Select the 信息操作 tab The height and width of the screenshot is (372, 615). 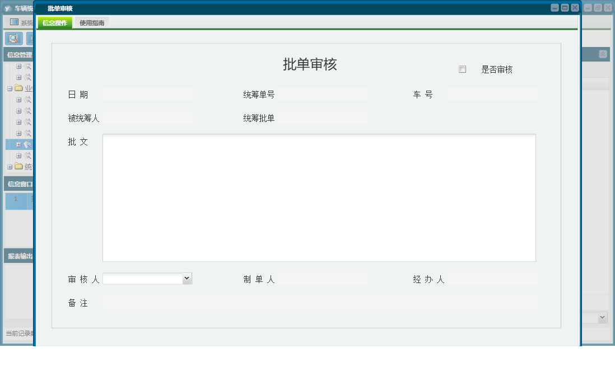(x=55, y=23)
